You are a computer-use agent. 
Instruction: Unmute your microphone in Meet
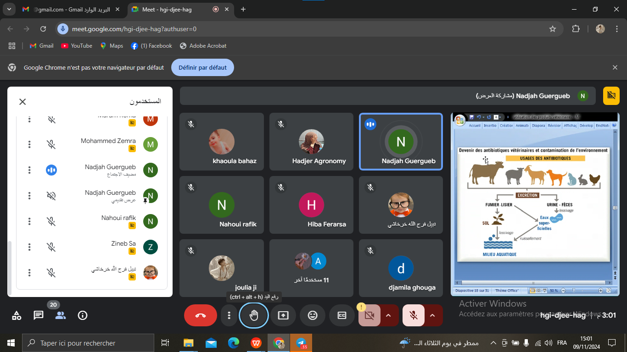coord(414,315)
